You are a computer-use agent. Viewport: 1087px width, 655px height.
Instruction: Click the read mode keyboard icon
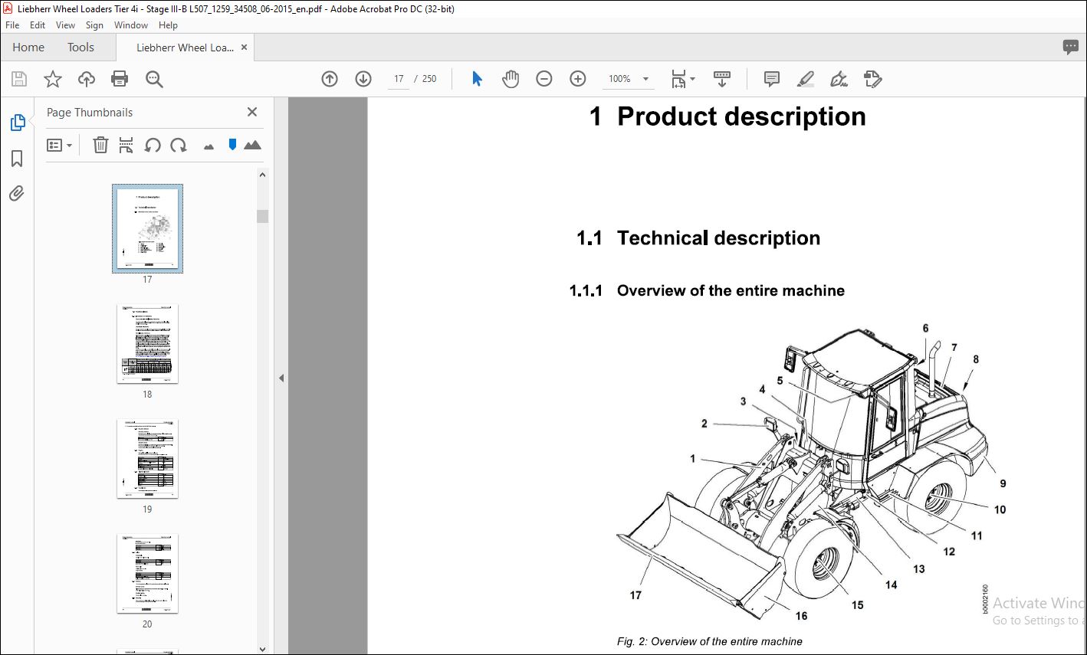(721, 79)
